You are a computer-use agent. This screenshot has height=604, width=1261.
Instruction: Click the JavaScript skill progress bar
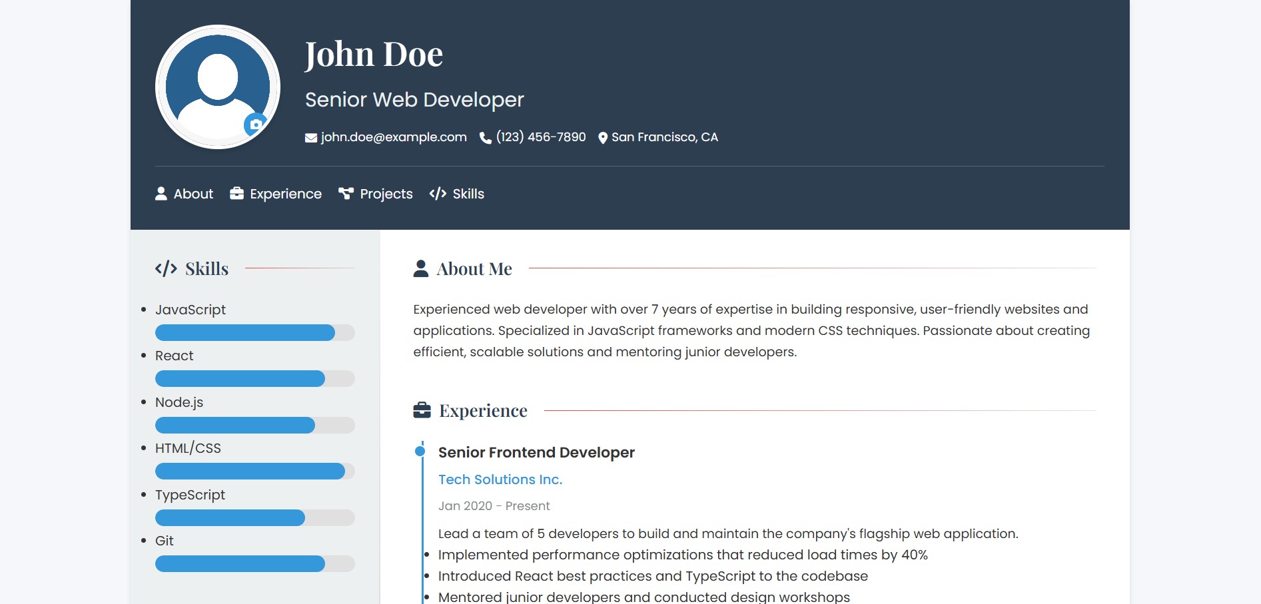[x=255, y=332]
